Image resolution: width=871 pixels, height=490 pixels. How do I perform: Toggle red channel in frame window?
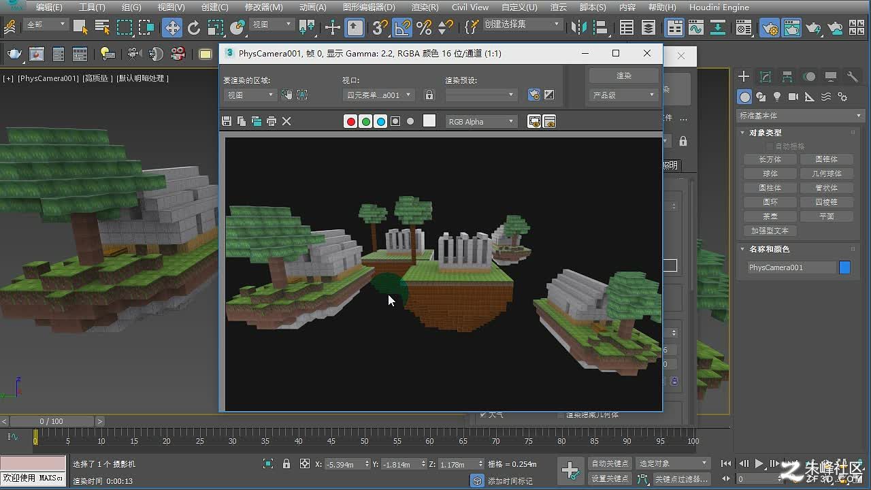[x=350, y=121]
